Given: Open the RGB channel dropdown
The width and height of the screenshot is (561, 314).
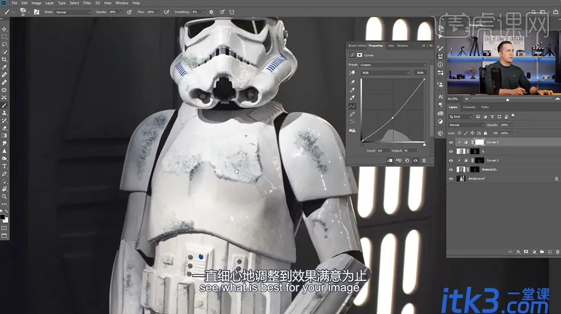Looking at the screenshot, I should click(385, 73).
